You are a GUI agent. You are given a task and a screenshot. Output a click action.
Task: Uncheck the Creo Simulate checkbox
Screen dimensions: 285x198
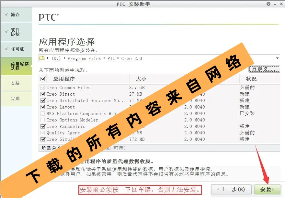tap(43, 139)
